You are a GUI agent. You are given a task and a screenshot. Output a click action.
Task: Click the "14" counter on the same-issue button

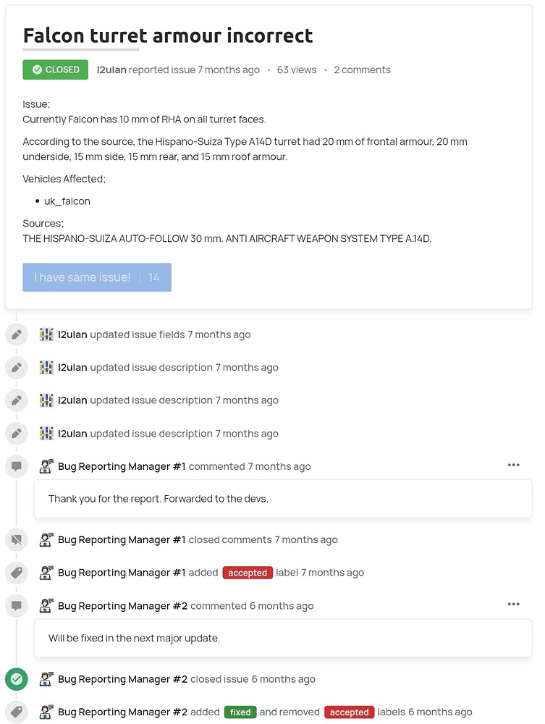point(155,277)
